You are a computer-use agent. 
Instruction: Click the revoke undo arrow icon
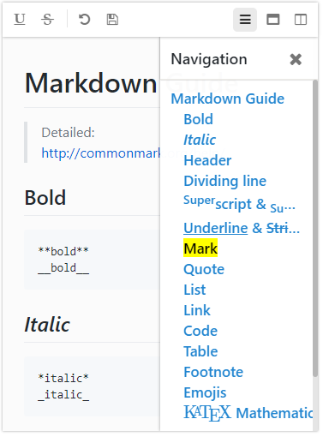point(84,20)
